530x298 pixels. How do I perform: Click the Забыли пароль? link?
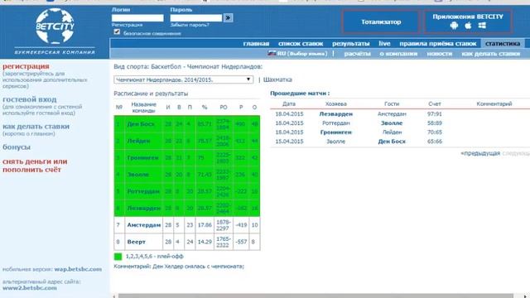coord(190,25)
